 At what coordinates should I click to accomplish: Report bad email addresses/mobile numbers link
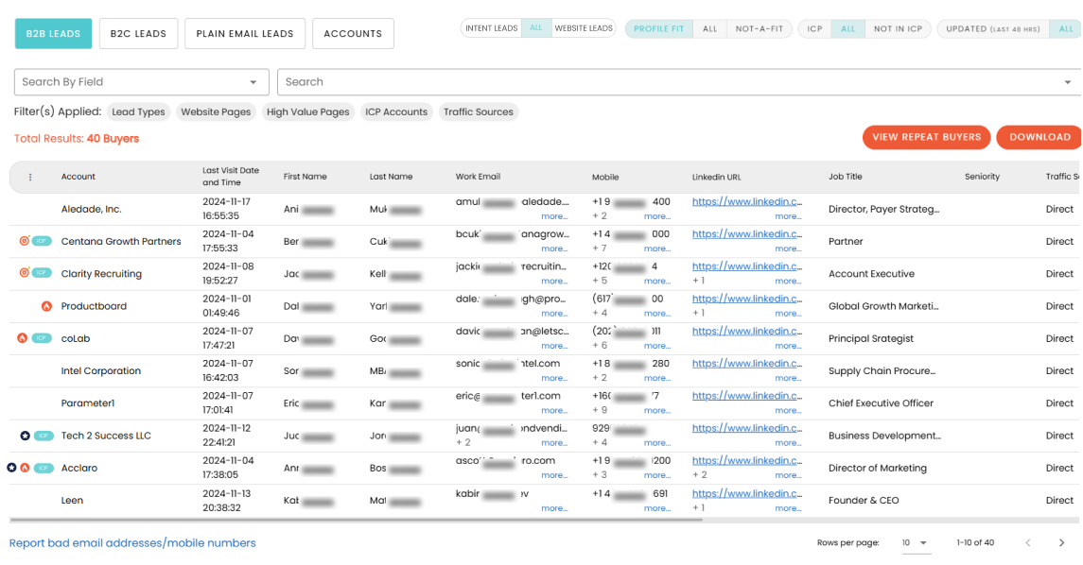pyautogui.click(x=132, y=542)
